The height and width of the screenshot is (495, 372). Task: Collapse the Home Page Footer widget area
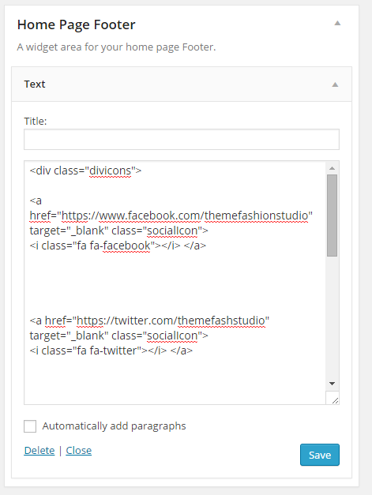click(x=337, y=23)
